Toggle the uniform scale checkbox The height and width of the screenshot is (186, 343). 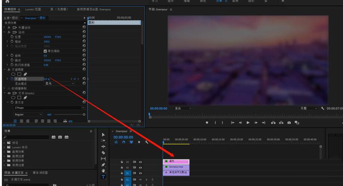click(x=45, y=51)
